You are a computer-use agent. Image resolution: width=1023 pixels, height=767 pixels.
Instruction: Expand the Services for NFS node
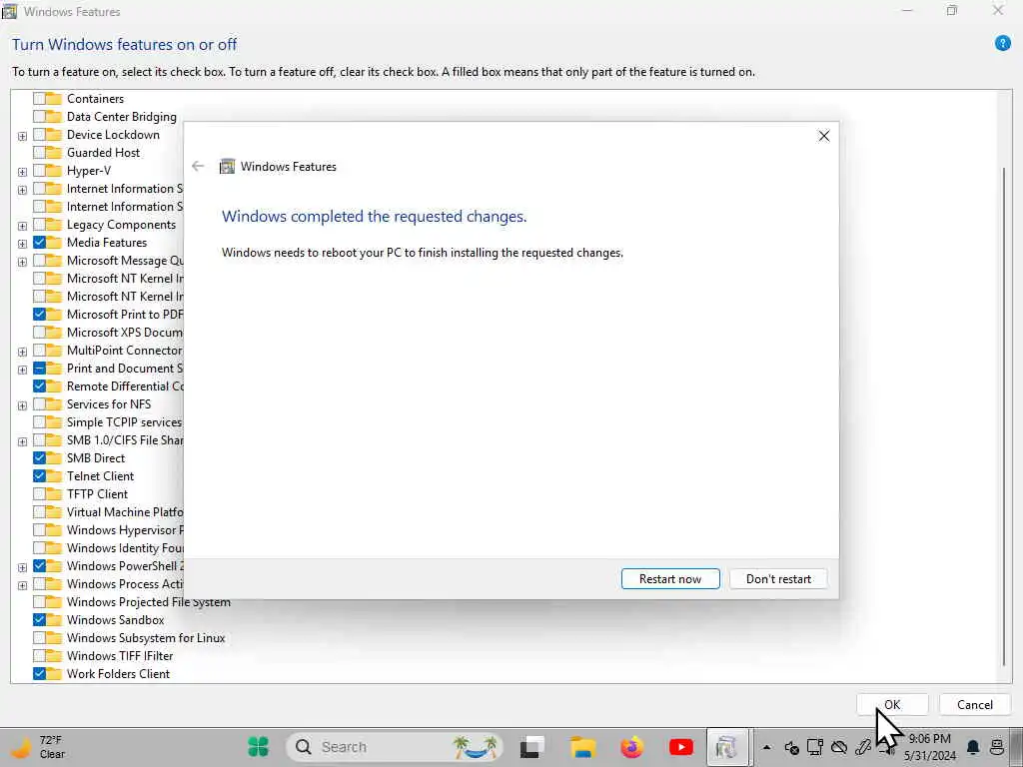(x=22, y=405)
